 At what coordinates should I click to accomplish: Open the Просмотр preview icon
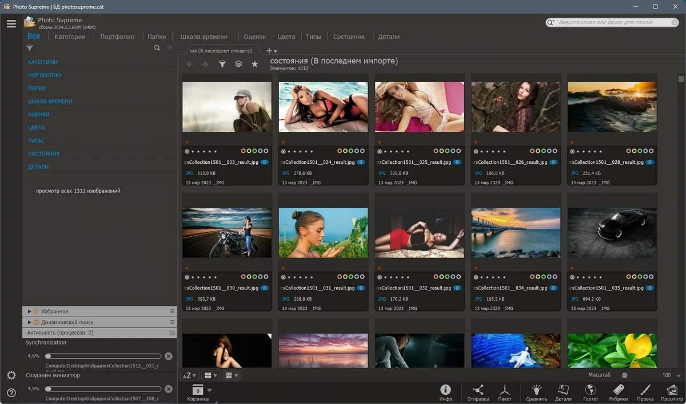pyautogui.click(x=672, y=392)
